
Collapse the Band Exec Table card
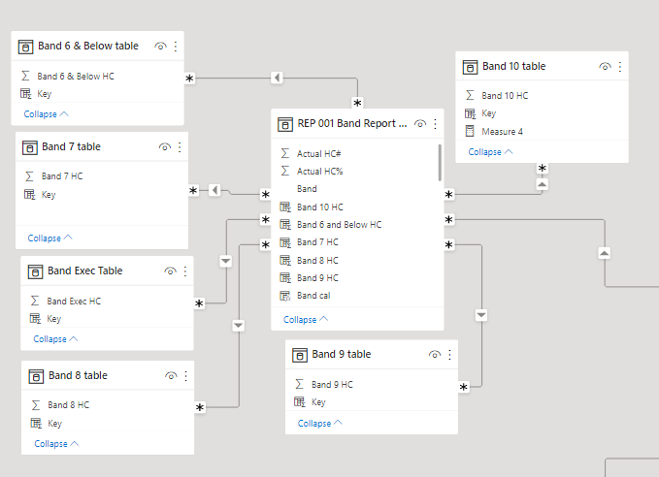tap(55, 339)
